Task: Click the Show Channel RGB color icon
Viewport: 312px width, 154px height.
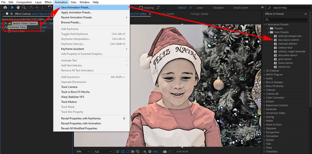Action: (x=145, y=152)
